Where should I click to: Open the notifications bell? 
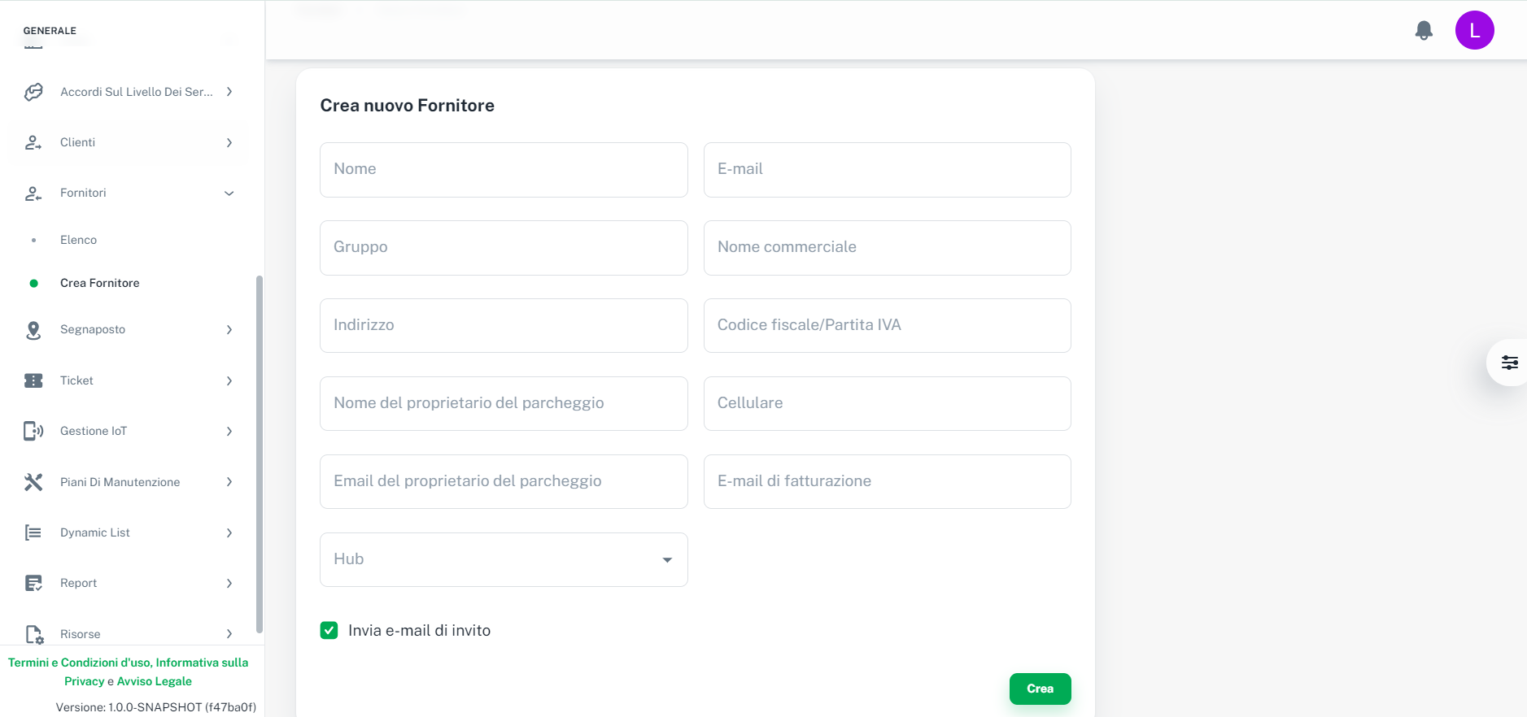coord(1423,31)
